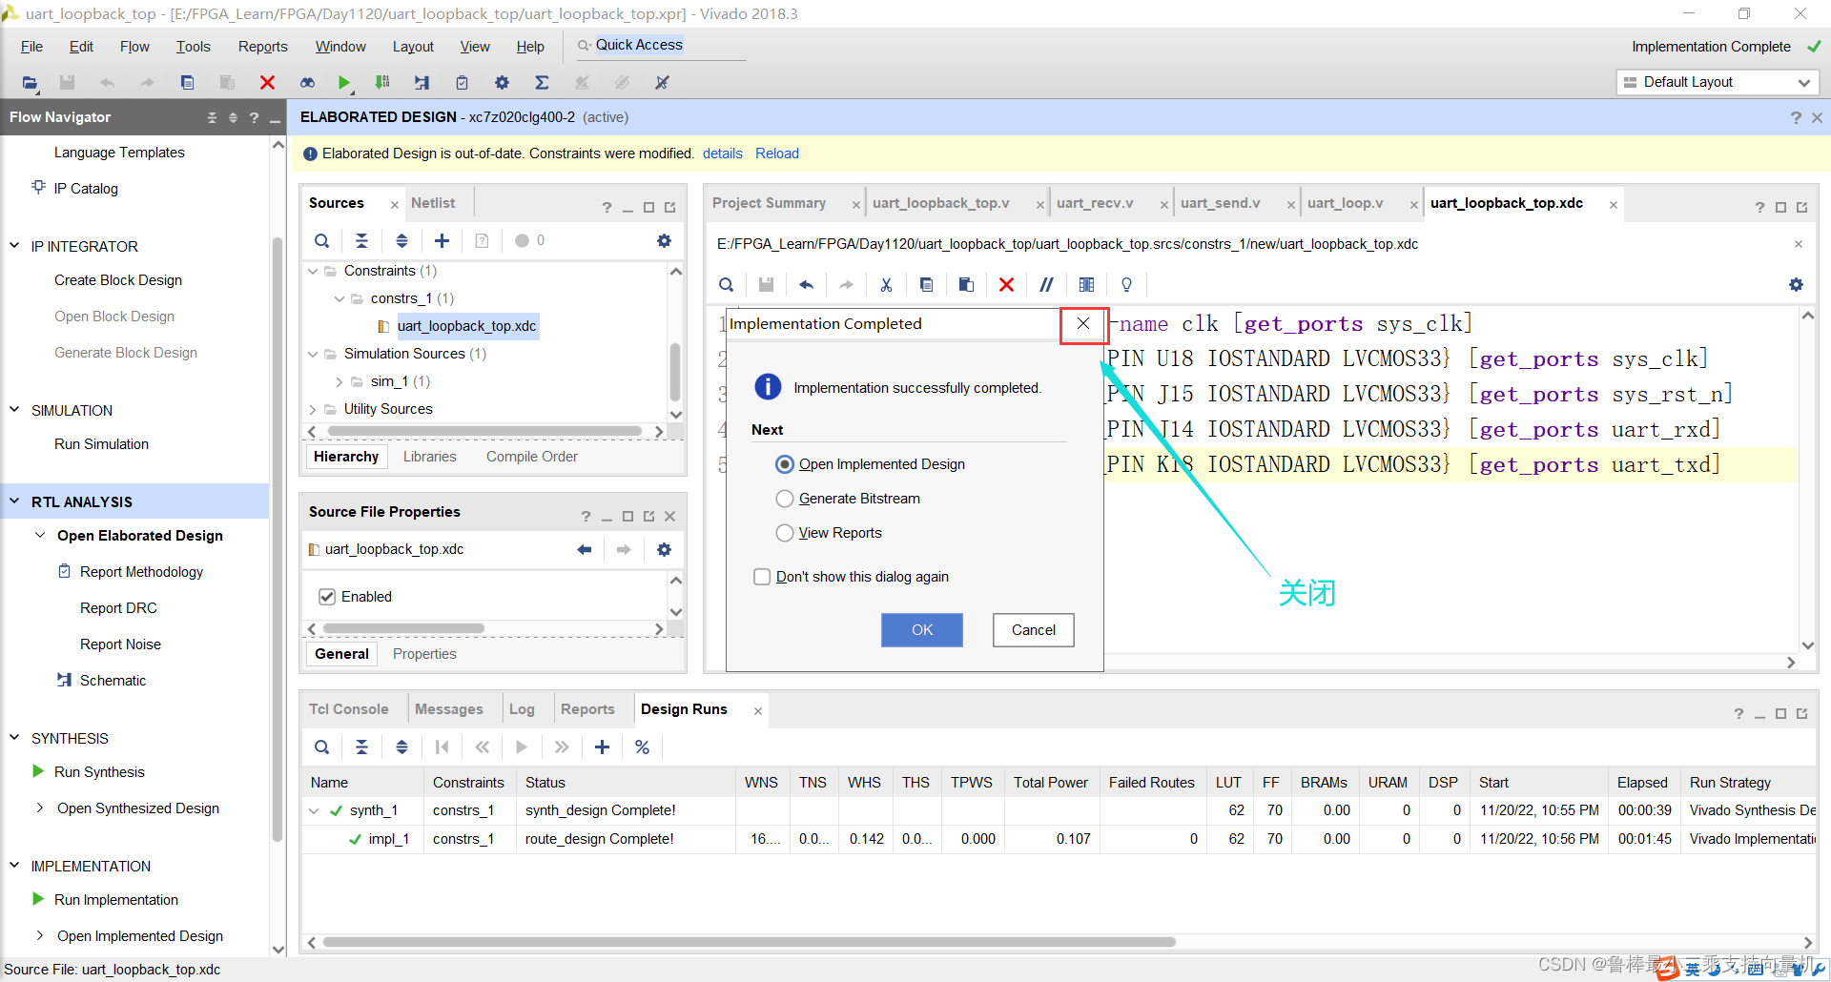
Task: Select Open Implemented Design radio option
Action: point(784,464)
